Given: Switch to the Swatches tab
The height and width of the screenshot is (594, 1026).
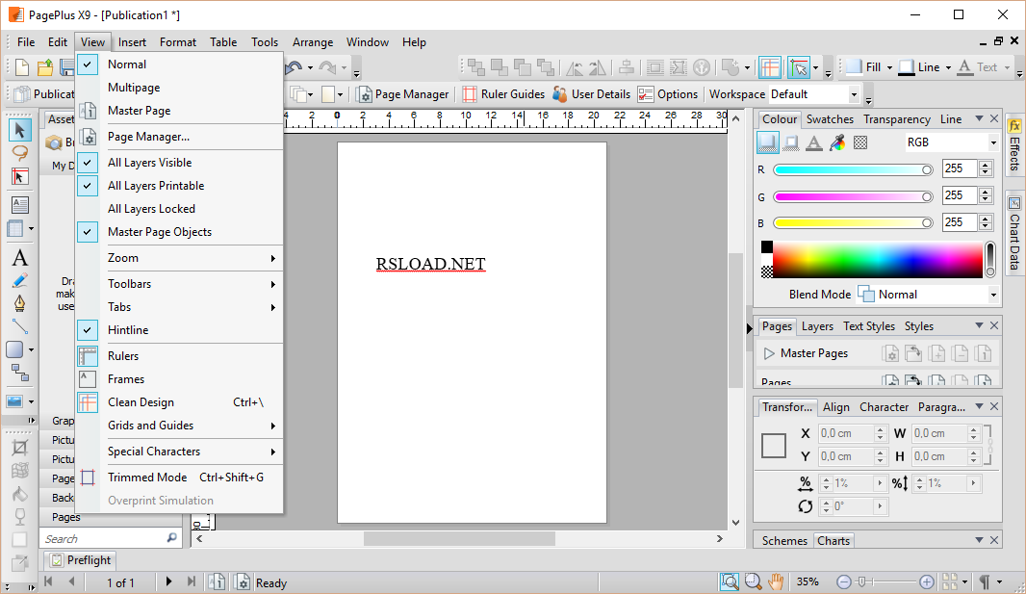Looking at the screenshot, I should (x=830, y=119).
